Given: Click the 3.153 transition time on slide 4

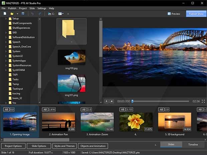Looking at the screenshot, I should tap(130, 110).
